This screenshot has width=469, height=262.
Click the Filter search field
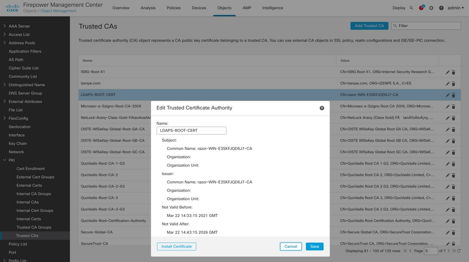426,26
